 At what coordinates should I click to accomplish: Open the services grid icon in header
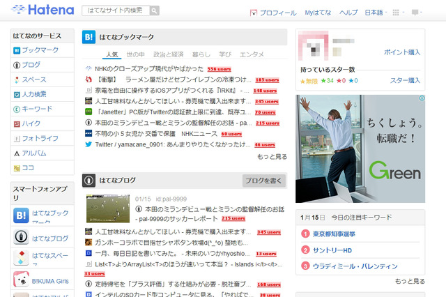click(x=396, y=13)
